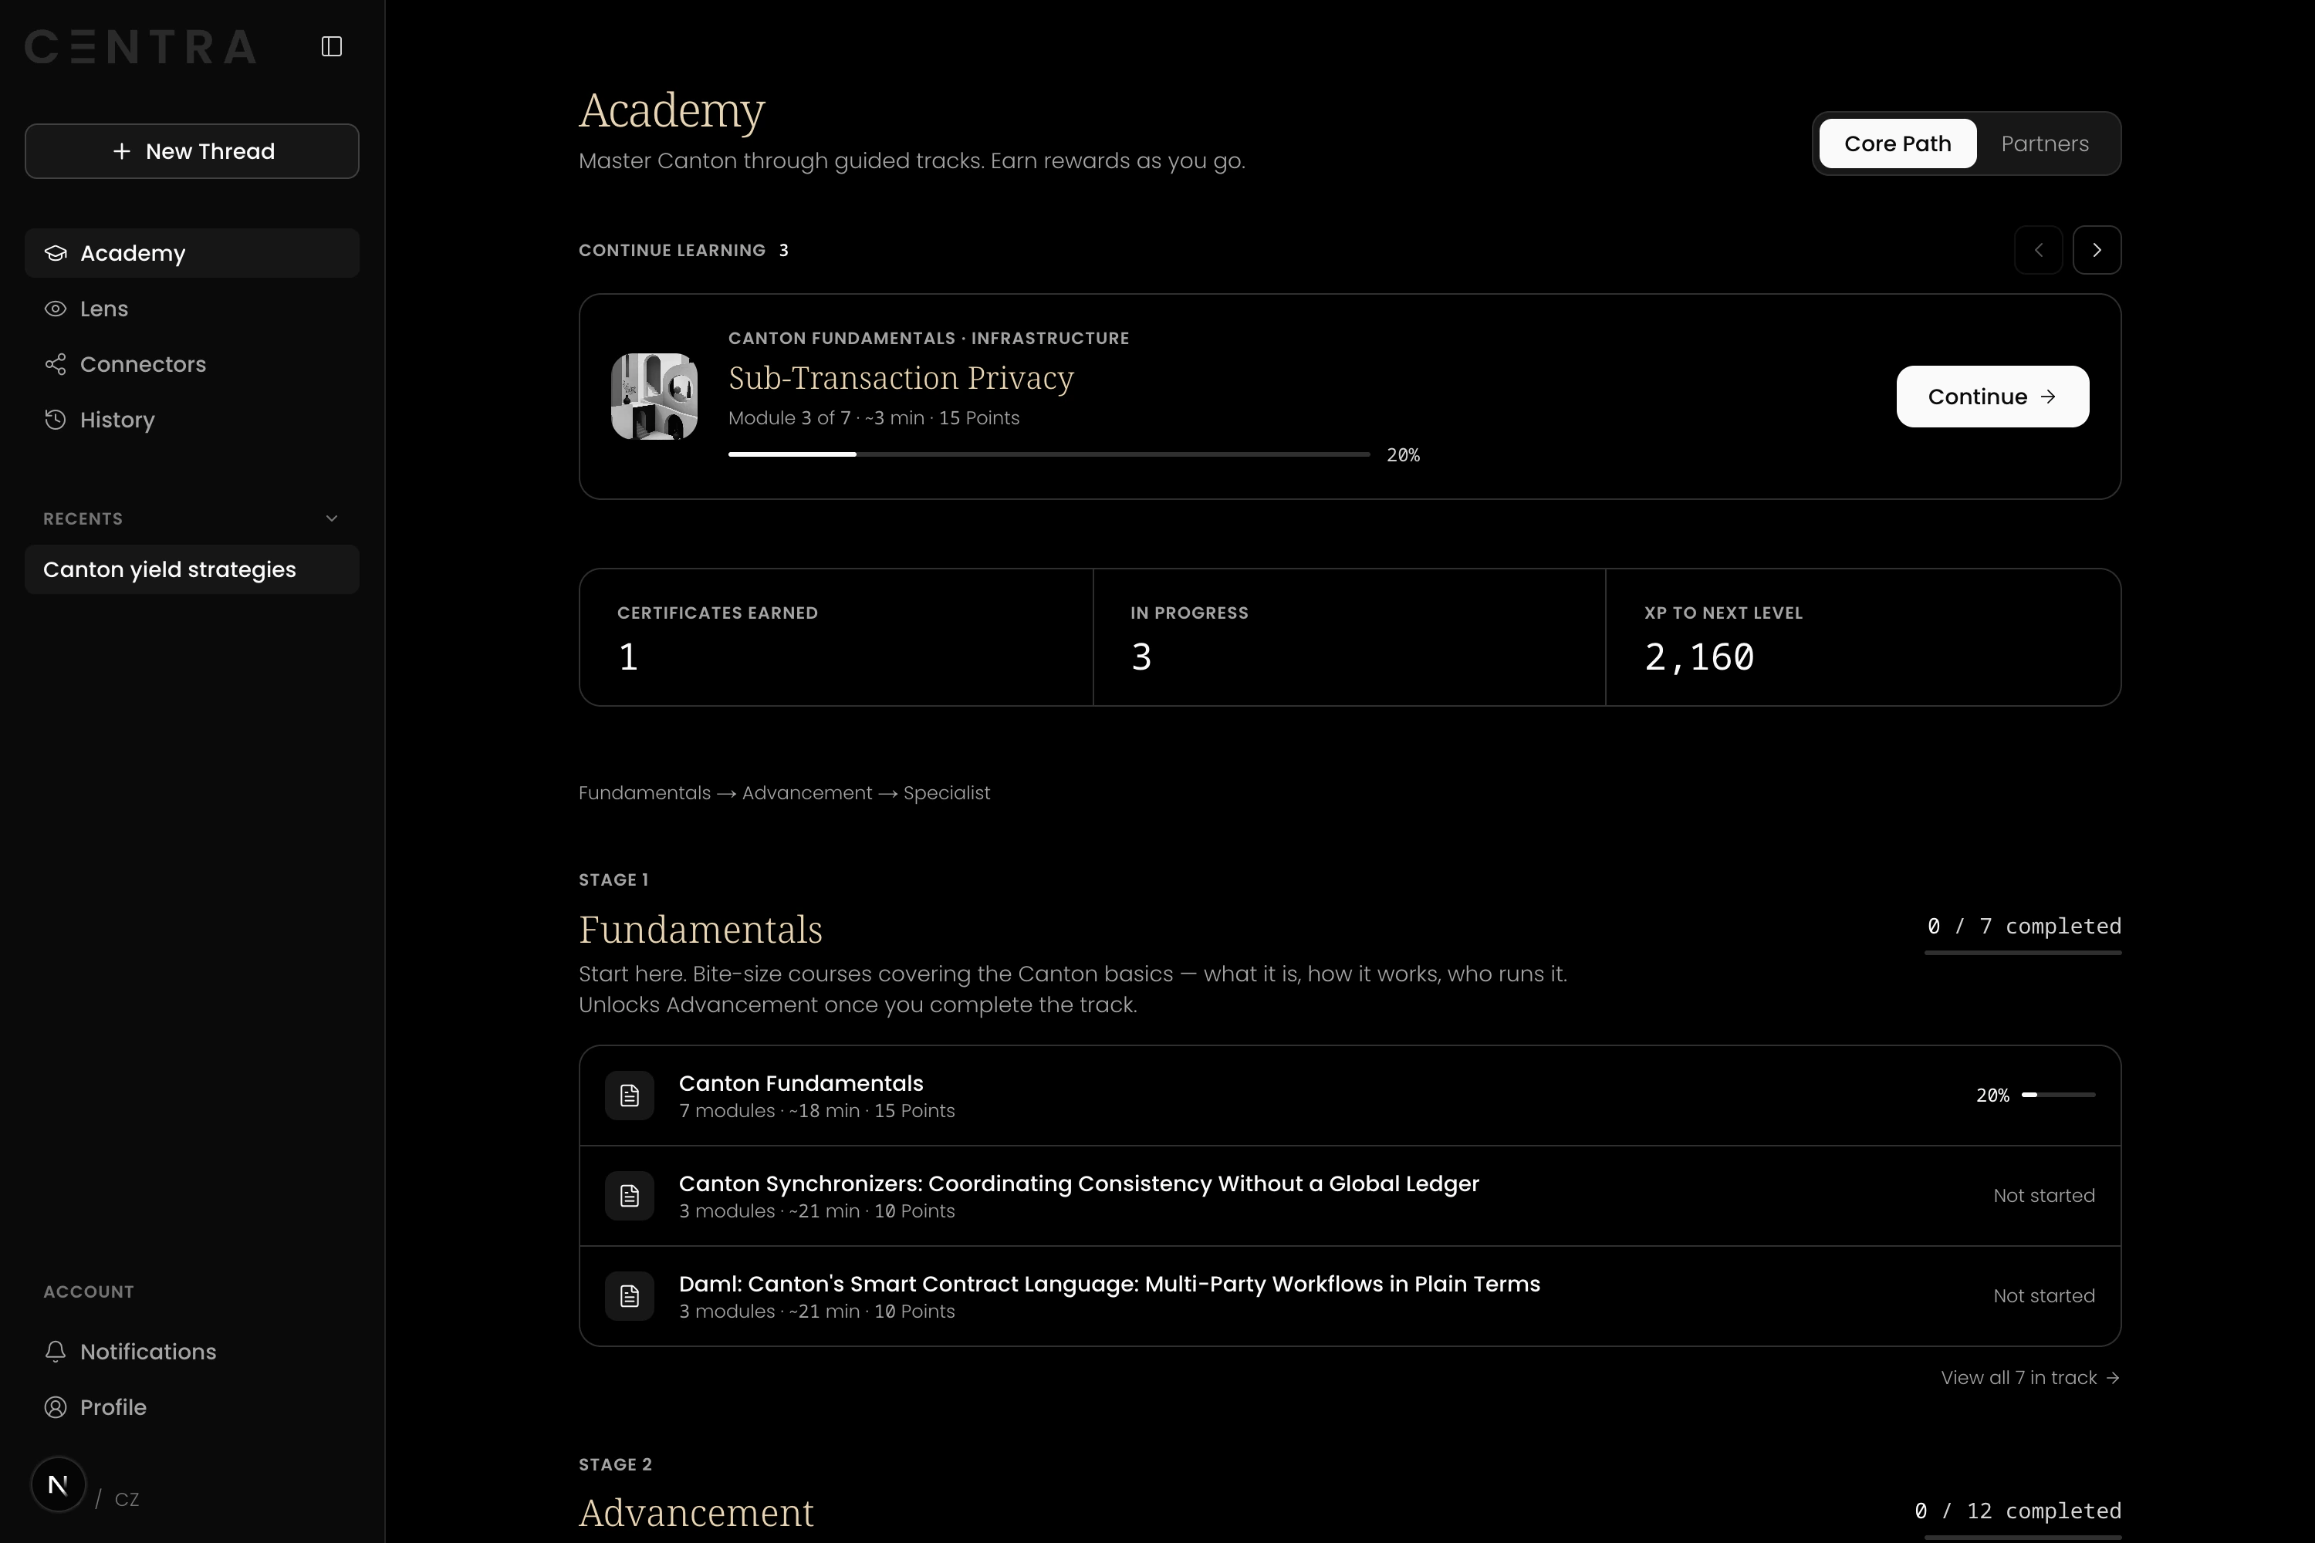2315x1543 pixels.
Task: Open Connectors in the sidebar
Action: 192,364
